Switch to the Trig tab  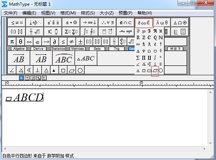click(x=117, y=49)
